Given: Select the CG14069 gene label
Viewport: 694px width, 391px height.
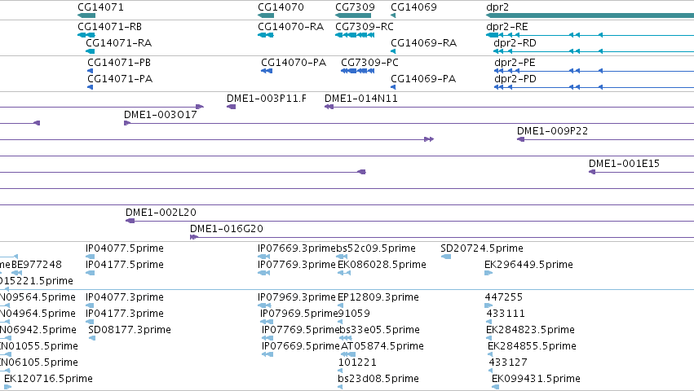Looking at the screenshot, I should click(413, 7).
